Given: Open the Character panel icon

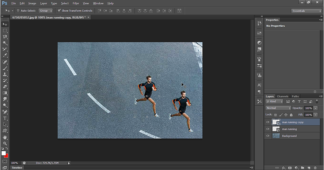Looking at the screenshot, I should (259, 85).
